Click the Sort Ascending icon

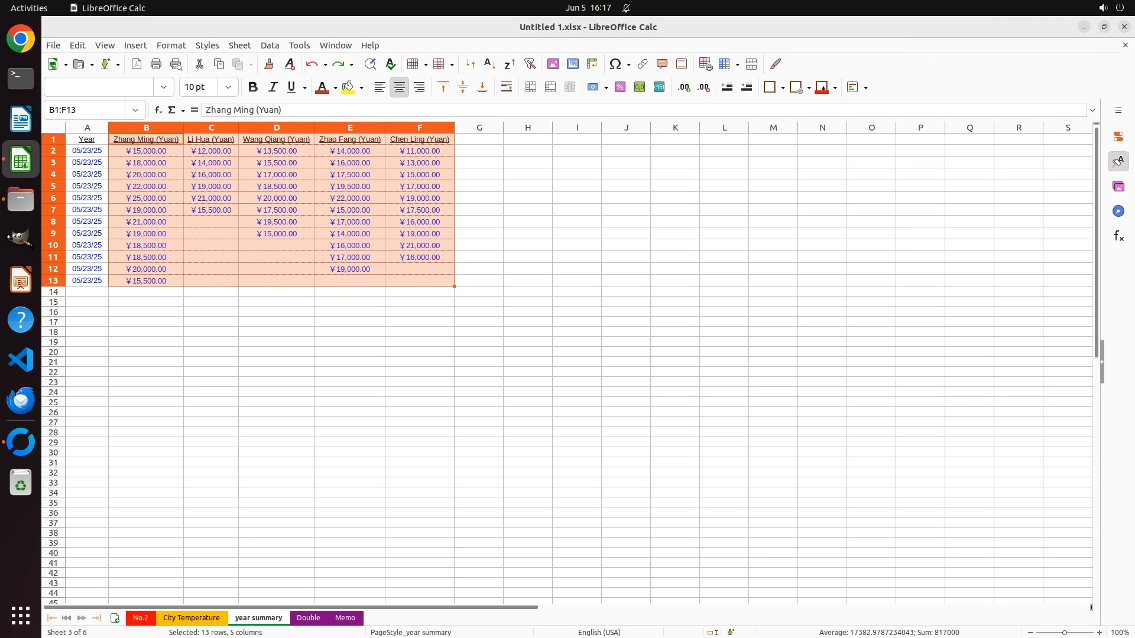(x=489, y=64)
